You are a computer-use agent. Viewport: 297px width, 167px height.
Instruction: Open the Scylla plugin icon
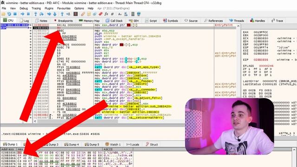[76, 14]
